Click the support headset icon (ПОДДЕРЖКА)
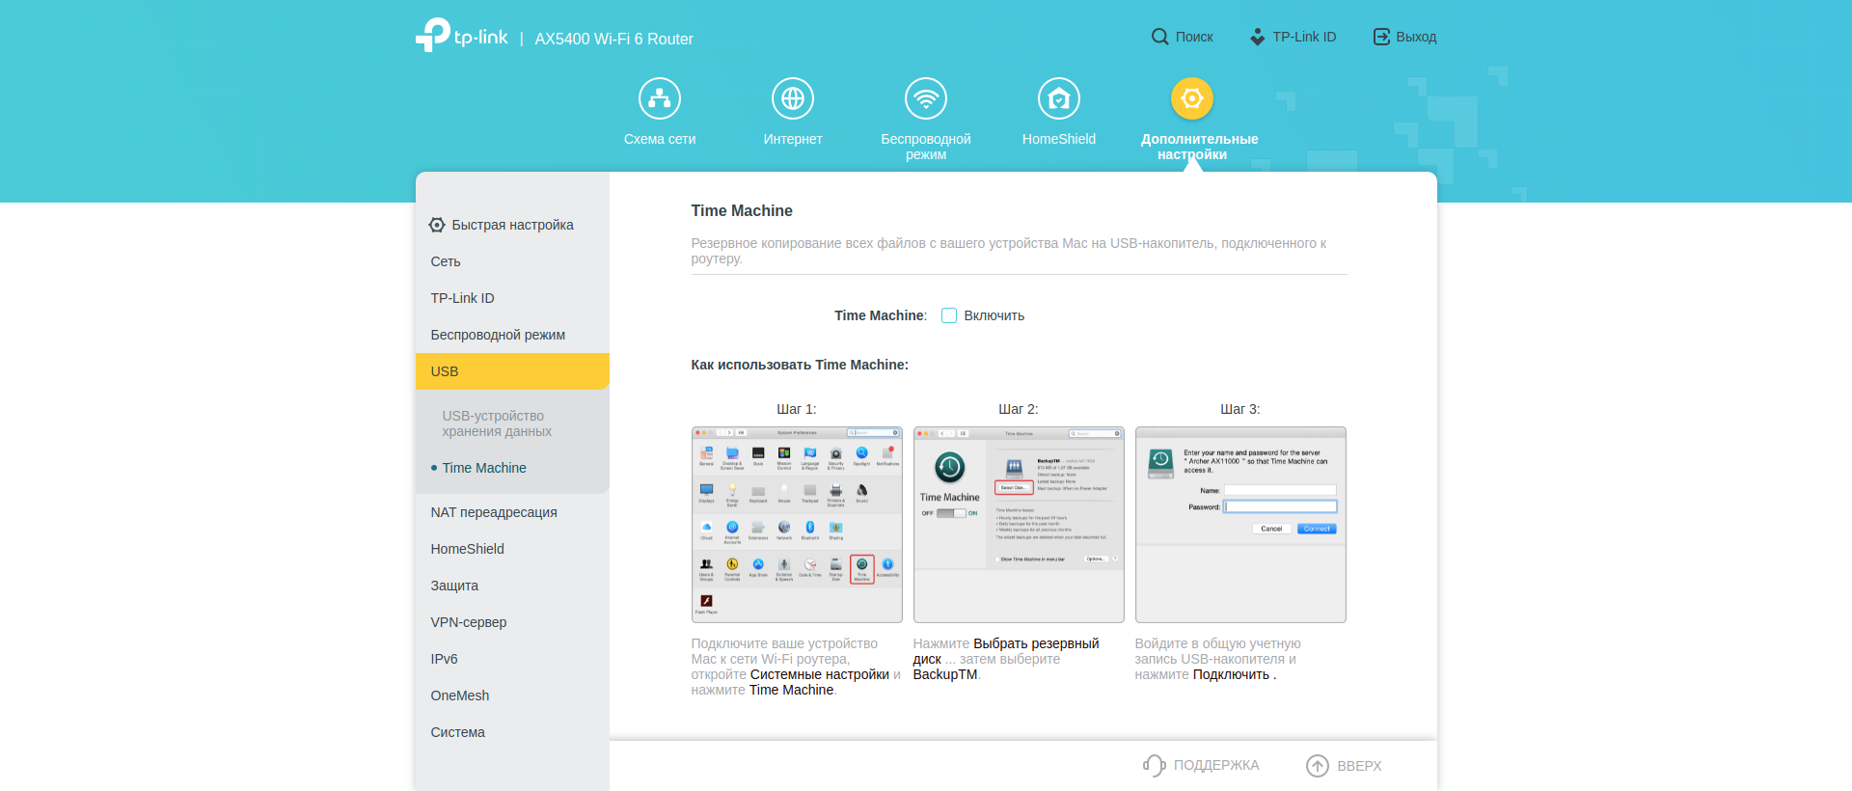The width and height of the screenshot is (1852, 791). (1154, 765)
